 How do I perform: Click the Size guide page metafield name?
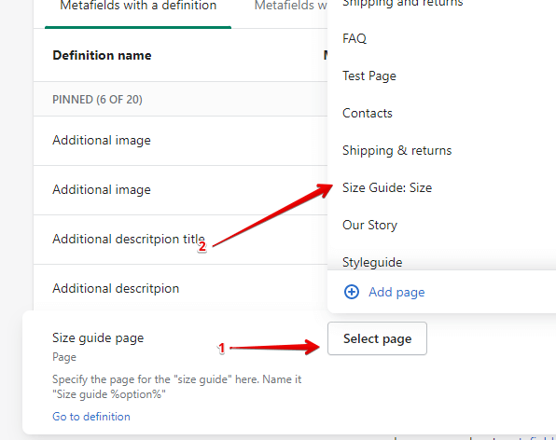[x=98, y=338]
